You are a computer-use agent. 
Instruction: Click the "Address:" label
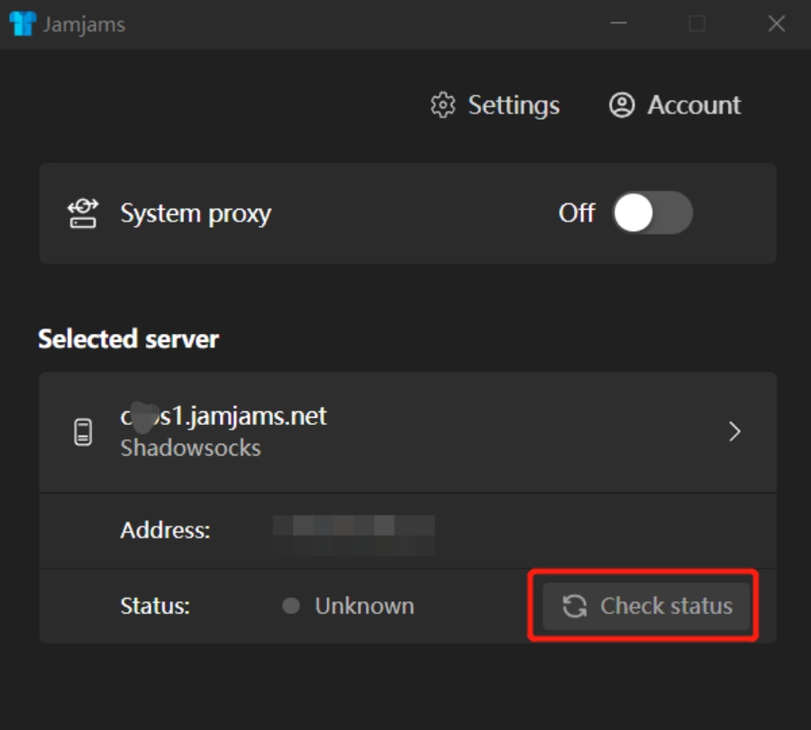165,530
